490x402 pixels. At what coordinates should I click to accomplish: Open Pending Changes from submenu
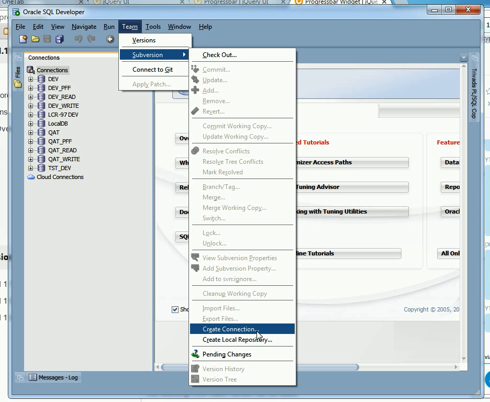pos(242,354)
